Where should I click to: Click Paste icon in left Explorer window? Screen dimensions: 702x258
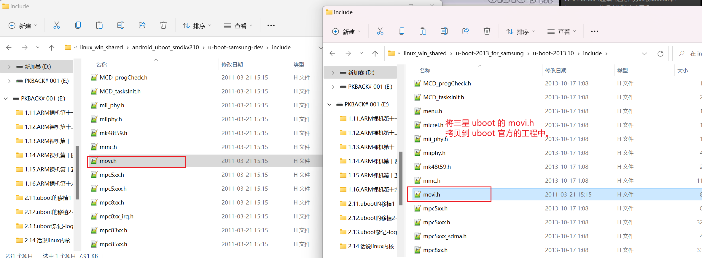point(99,25)
